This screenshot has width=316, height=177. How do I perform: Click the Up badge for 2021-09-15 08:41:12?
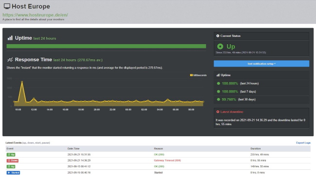click(x=11, y=167)
